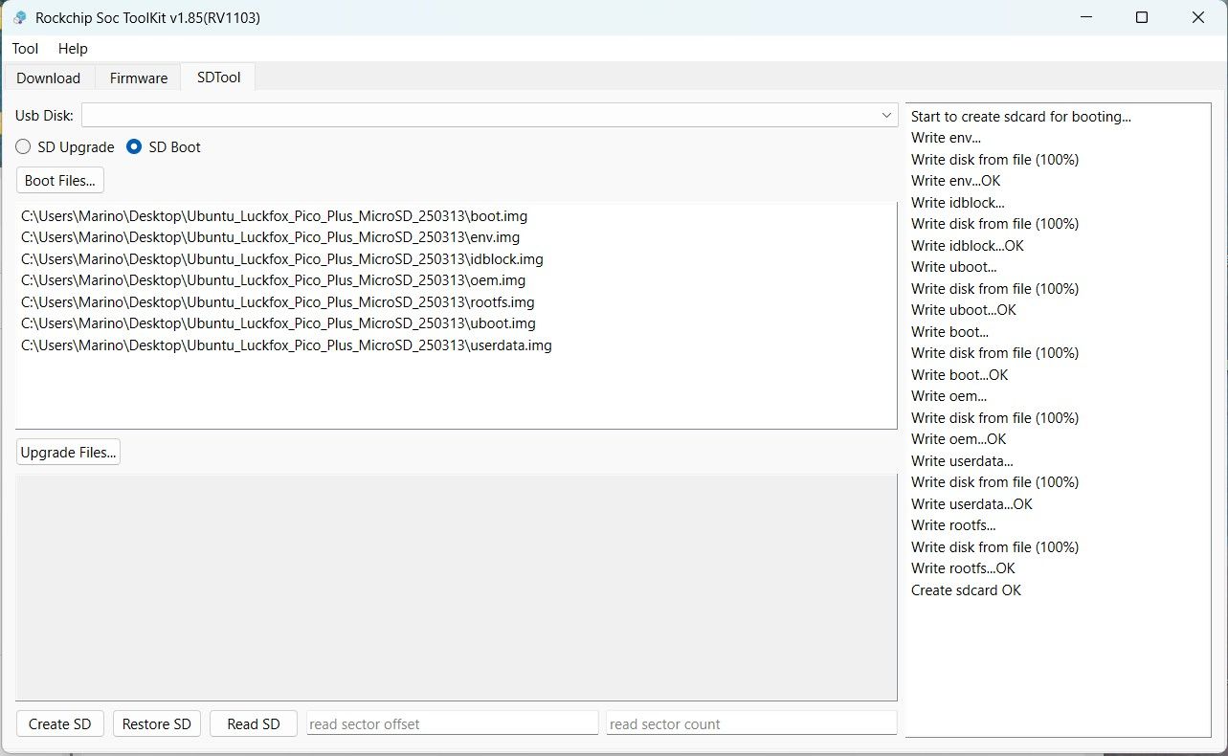Close the Rockchip ToolKit window
The image size is (1228, 756).
tap(1197, 17)
